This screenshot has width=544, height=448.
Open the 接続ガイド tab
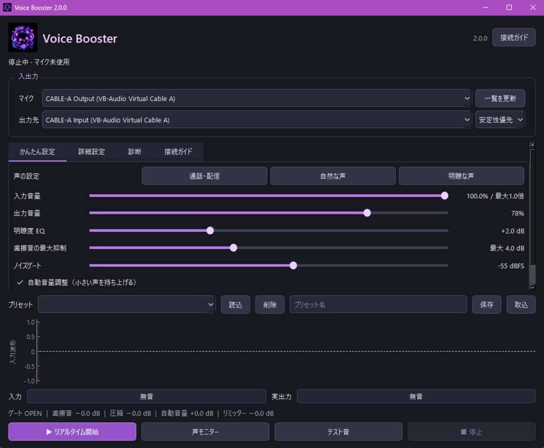(x=178, y=152)
